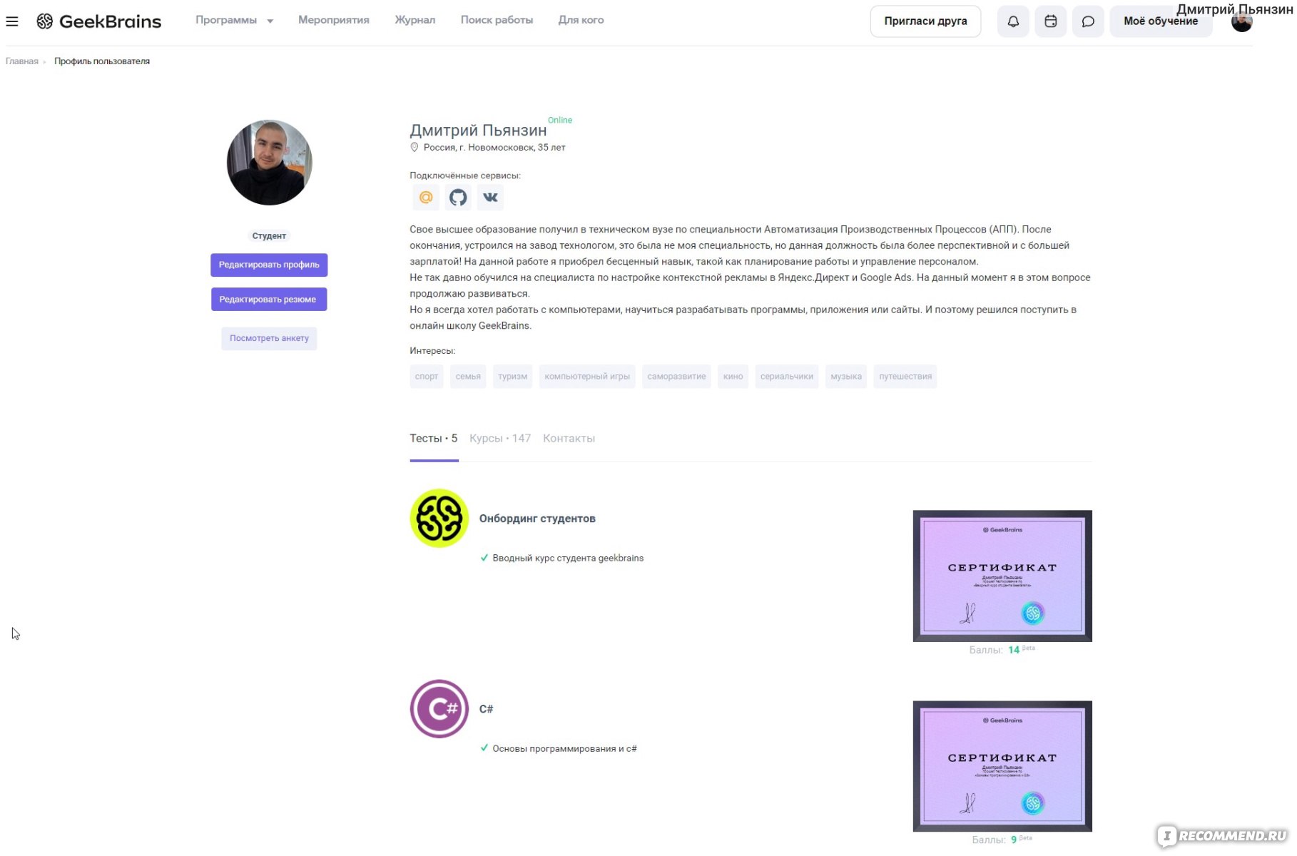Open the C# certificate thumbnail
Image resolution: width=1297 pixels, height=856 pixels.
coord(1002,766)
